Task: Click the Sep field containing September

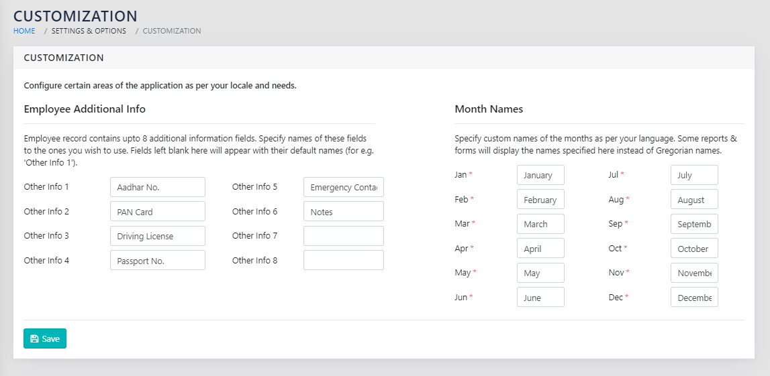Action: [694, 224]
